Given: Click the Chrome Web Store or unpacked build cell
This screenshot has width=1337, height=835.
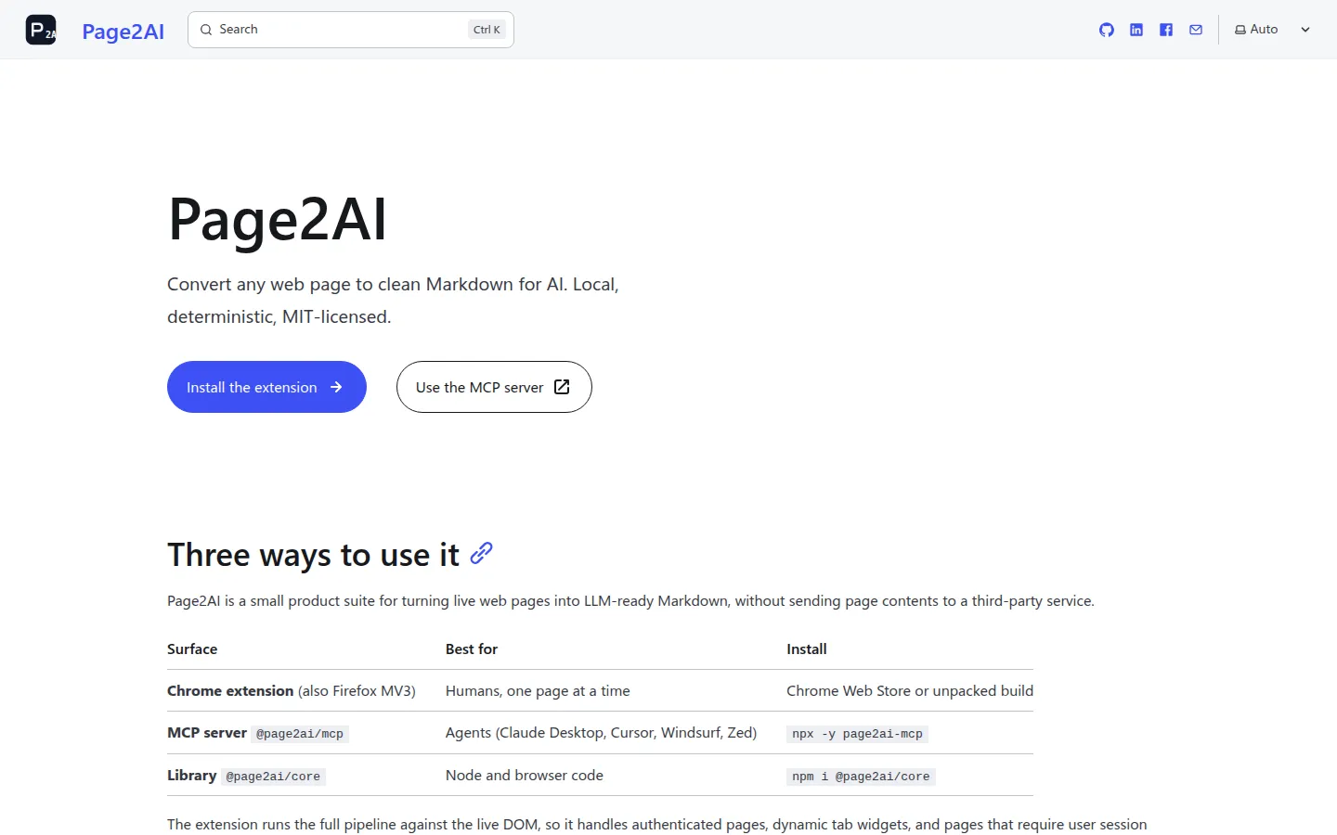Looking at the screenshot, I should (910, 691).
